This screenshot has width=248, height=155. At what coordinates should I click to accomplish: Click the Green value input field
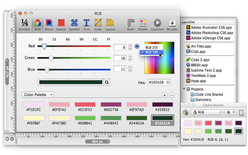point(120,58)
